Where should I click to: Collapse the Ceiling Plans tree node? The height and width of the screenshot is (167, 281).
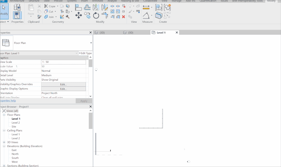click(x=4, y=131)
